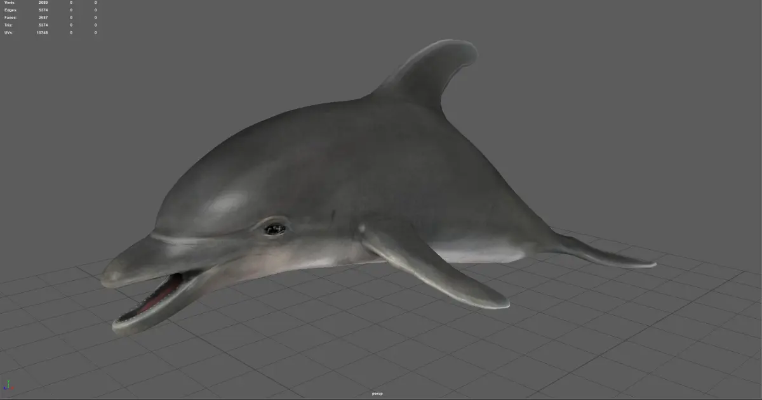Click the persp camera name label
This screenshot has width=762, height=400.
[x=377, y=394]
